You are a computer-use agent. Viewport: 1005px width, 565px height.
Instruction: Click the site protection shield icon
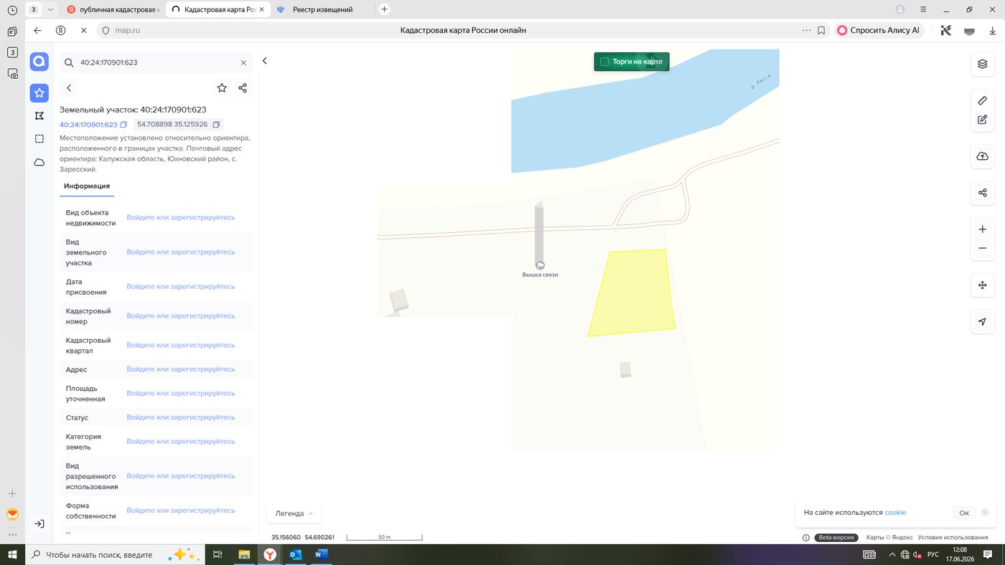[x=105, y=31]
